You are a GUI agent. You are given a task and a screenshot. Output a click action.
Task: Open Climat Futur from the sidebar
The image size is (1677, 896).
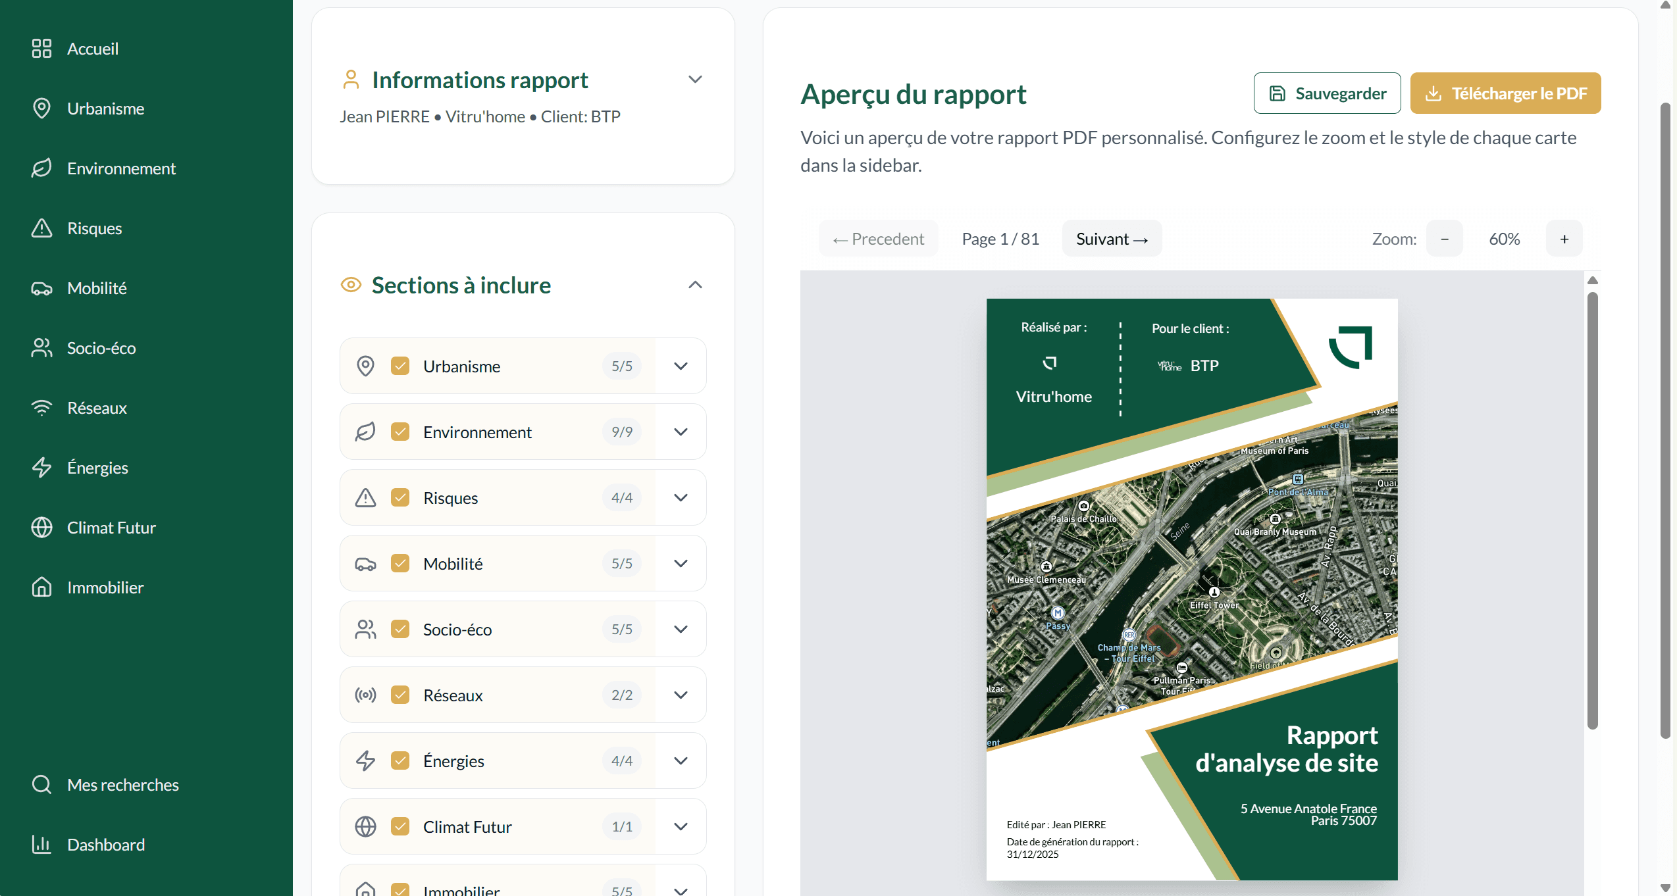(111, 527)
